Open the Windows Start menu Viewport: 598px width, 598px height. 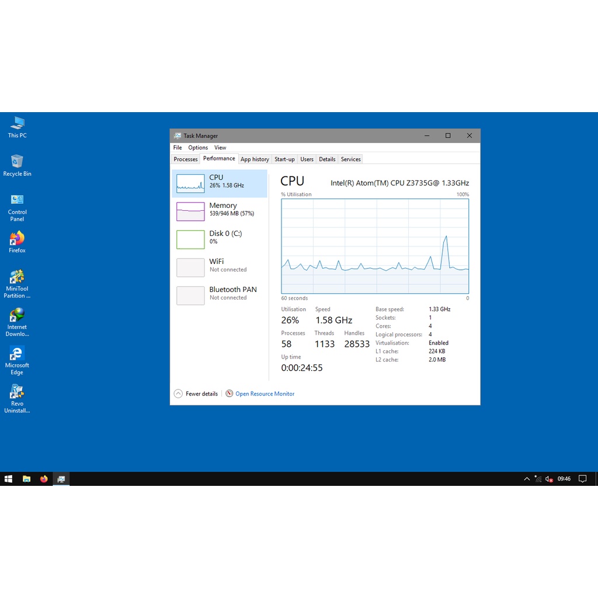(8, 479)
